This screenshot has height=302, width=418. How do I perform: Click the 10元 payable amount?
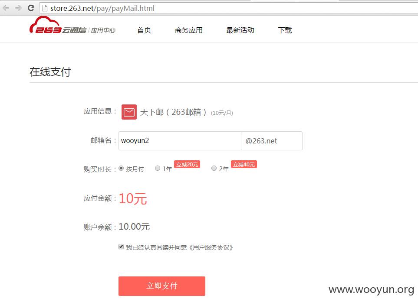click(133, 198)
